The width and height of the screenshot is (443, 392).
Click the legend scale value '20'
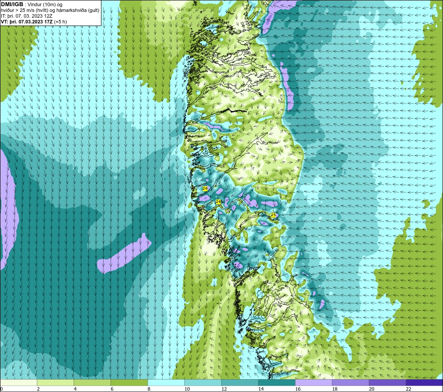pos(372,389)
